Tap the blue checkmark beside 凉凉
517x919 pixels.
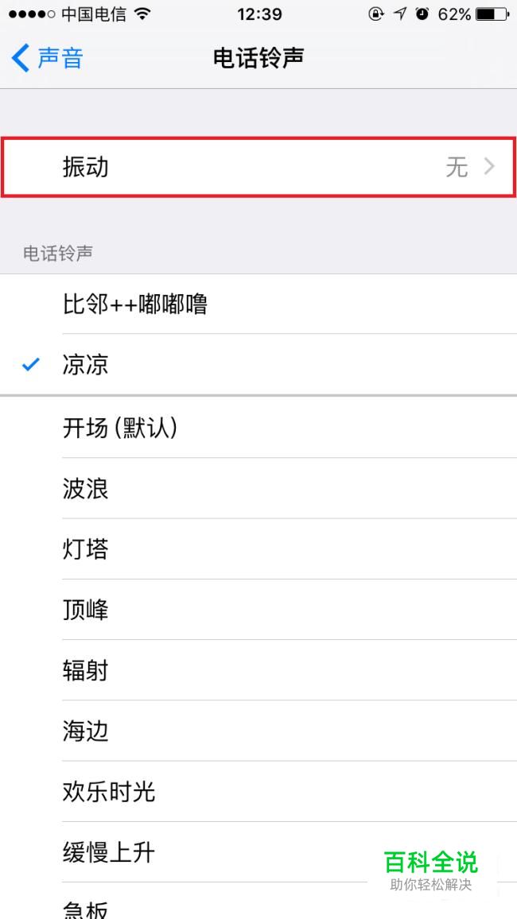click(x=31, y=365)
